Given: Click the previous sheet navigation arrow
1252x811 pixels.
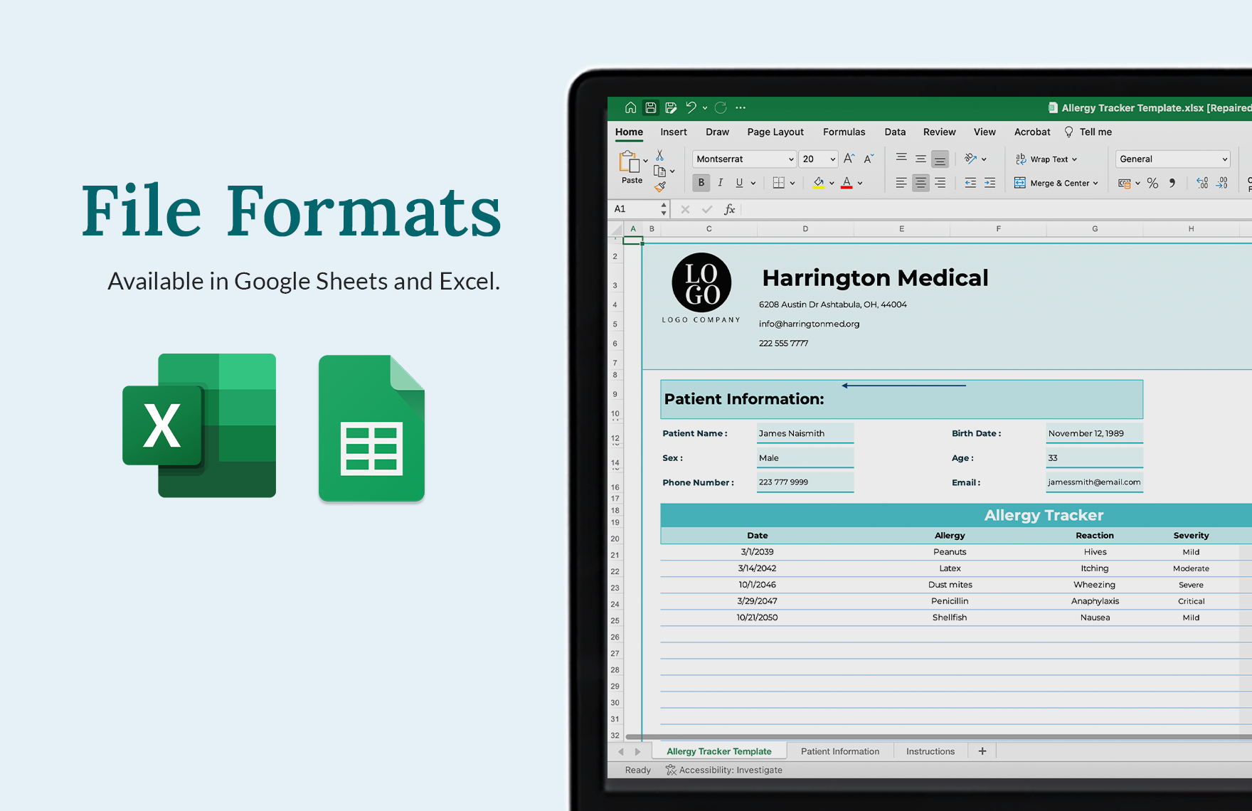Looking at the screenshot, I should point(621,751).
